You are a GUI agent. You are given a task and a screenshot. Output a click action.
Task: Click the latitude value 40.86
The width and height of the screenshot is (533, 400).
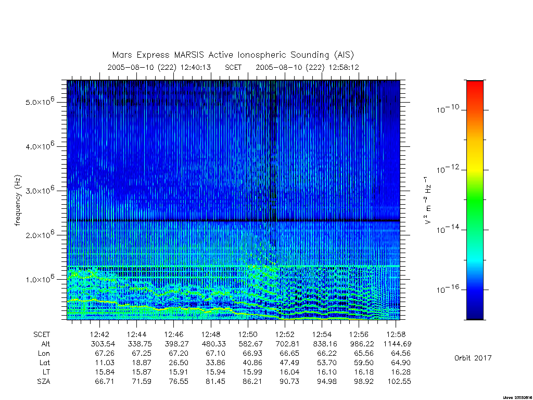coord(253,362)
